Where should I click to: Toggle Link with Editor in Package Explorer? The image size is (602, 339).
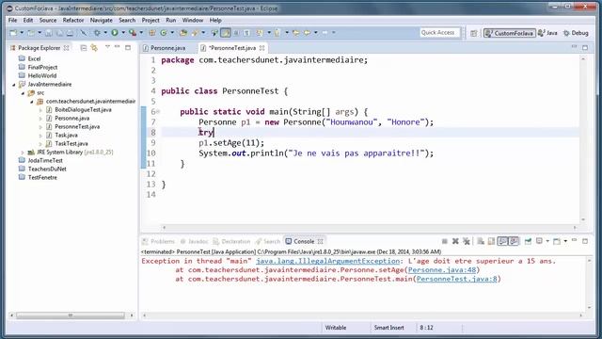point(94,48)
